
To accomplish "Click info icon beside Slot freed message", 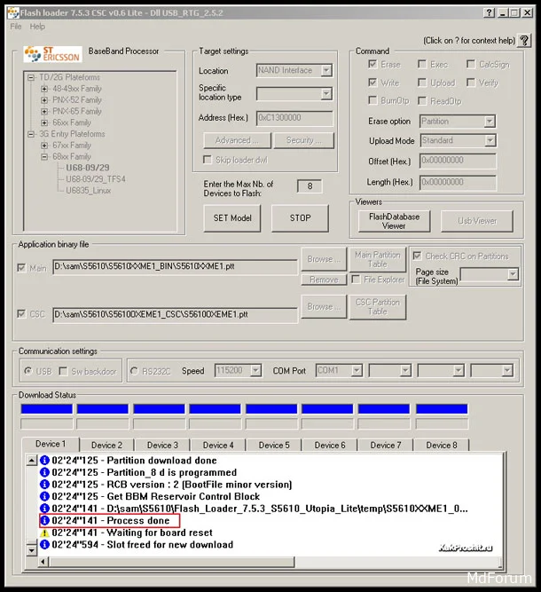I will coord(44,545).
